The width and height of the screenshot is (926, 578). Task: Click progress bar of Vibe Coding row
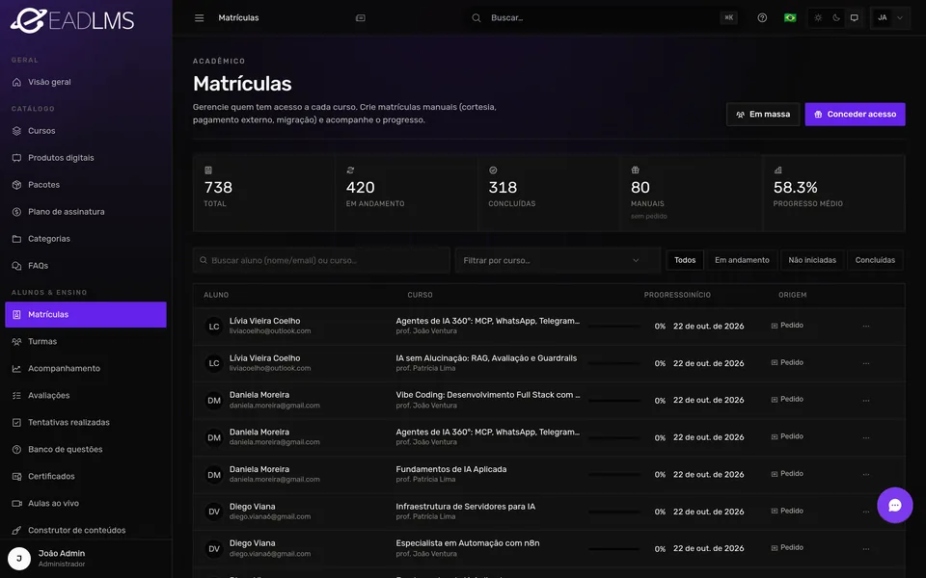point(614,401)
